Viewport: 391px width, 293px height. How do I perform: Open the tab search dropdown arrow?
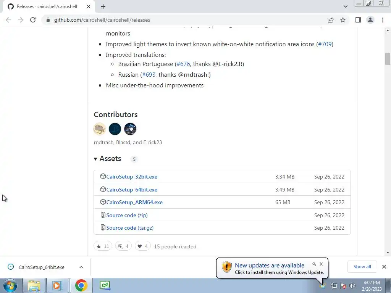click(345, 6)
